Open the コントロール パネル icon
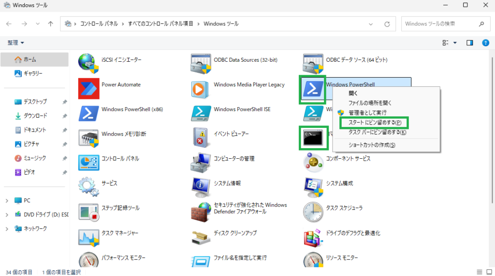Image resolution: width=495 pixels, height=276 pixels. tap(89, 163)
